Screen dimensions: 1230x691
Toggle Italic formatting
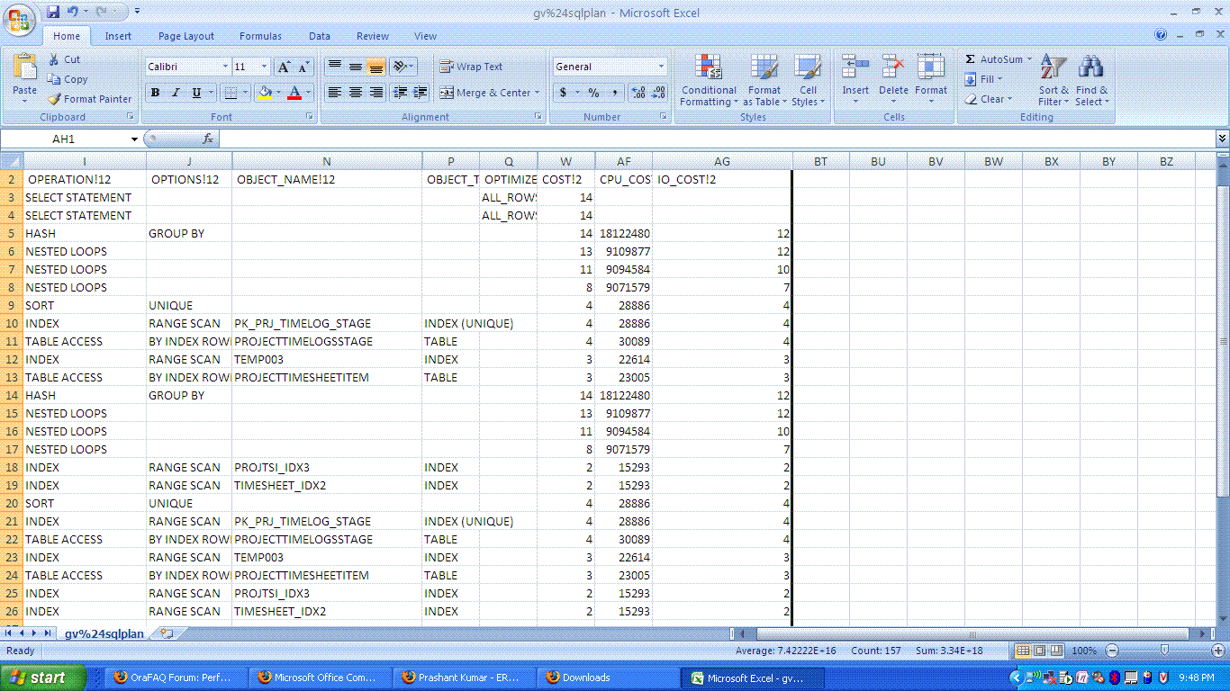tap(176, 93)
